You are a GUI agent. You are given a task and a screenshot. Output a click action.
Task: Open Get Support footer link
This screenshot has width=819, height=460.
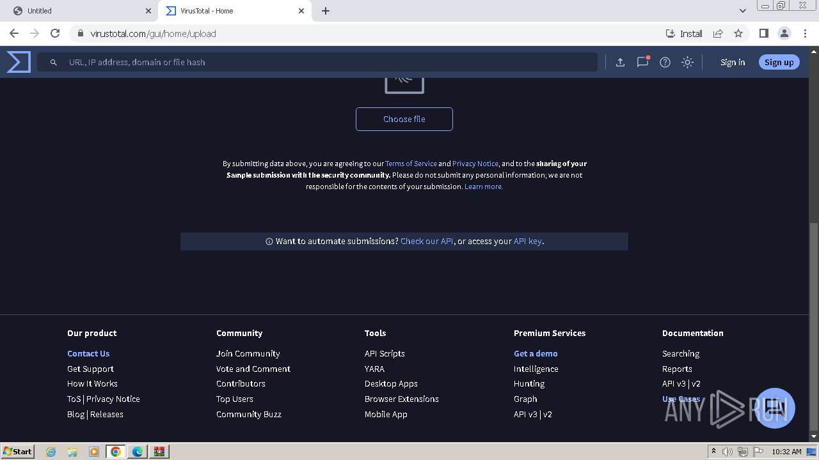90,369
